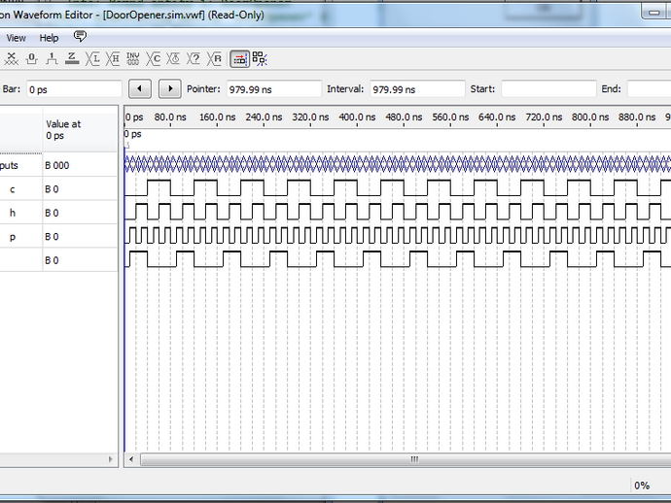Click the Interval value field
Viewport: 671px width, 503px height.
pyautogui.click(x=417, y=89)
